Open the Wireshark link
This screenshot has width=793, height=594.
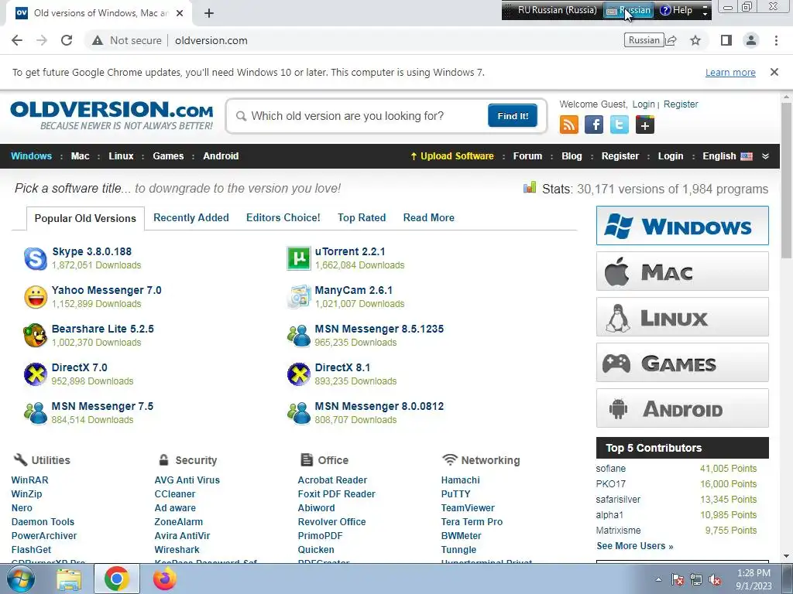[x=177, y=550]
